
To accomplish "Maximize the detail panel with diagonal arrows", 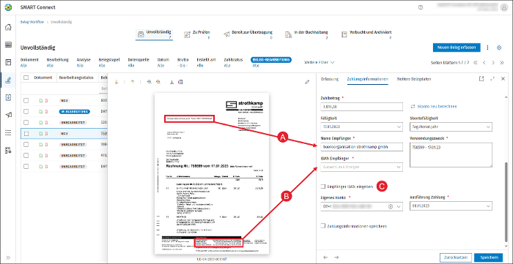I will (x=492, y=79).
